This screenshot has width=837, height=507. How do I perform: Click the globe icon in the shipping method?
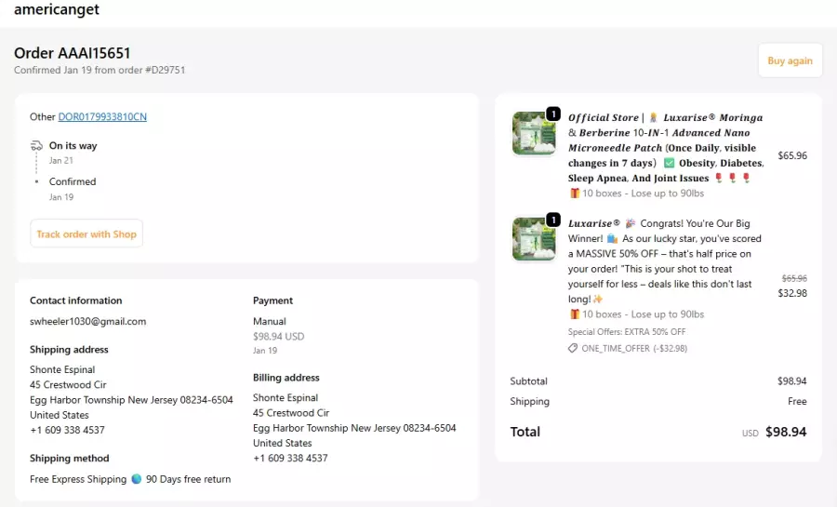pyautogui.click(x=137, y=479)
